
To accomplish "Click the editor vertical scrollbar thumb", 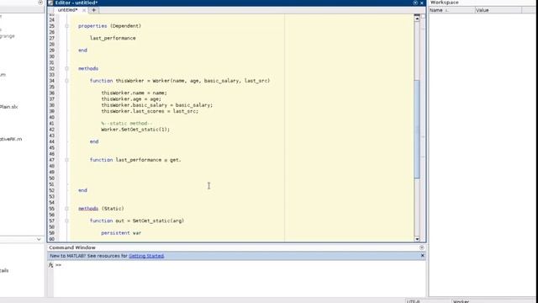I will click(x=417, y=129).
